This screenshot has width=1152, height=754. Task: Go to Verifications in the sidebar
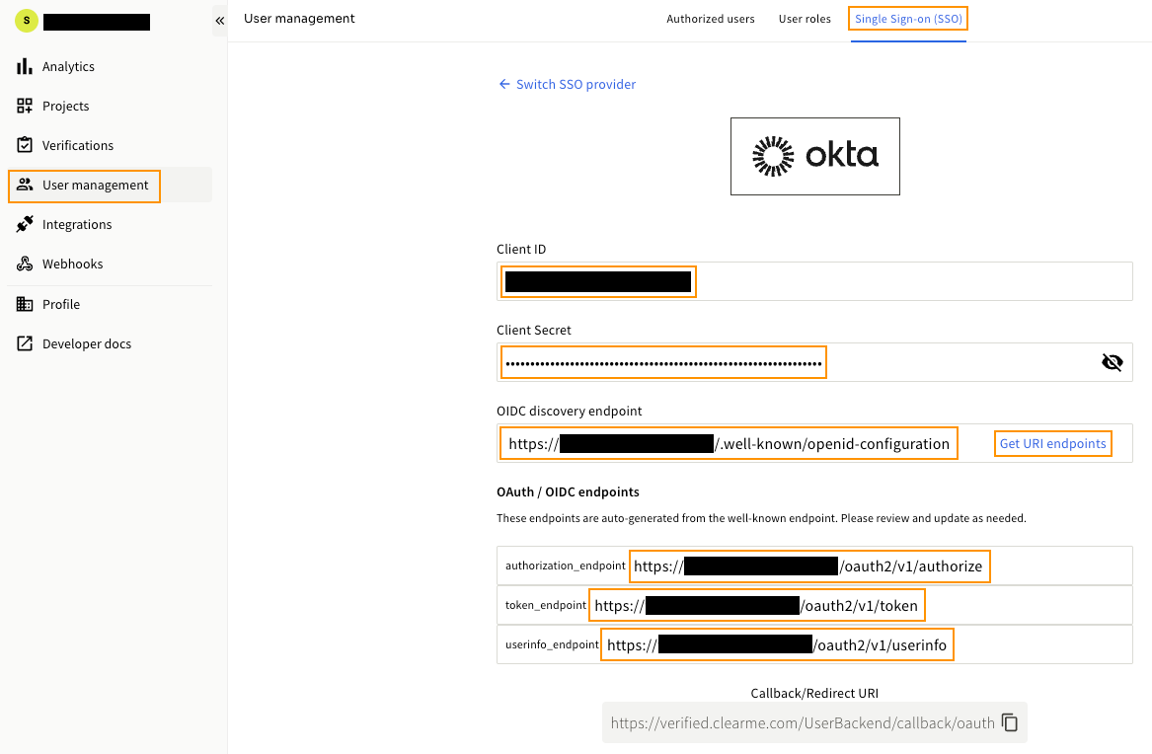tap(111, 145)
